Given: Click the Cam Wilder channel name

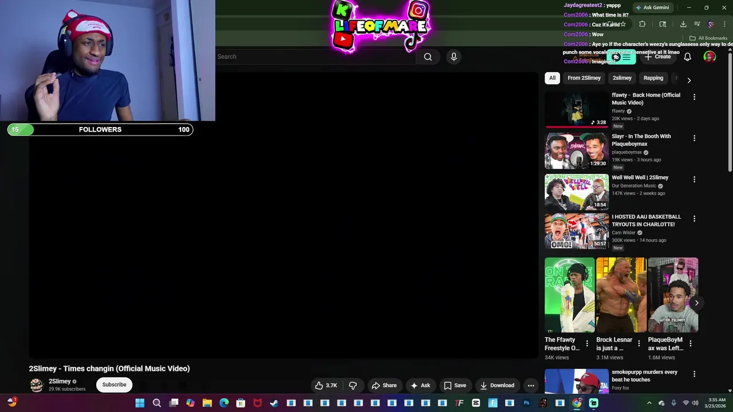Looking at the screenshot, I should pyautogui.click(x=624, y=233).
